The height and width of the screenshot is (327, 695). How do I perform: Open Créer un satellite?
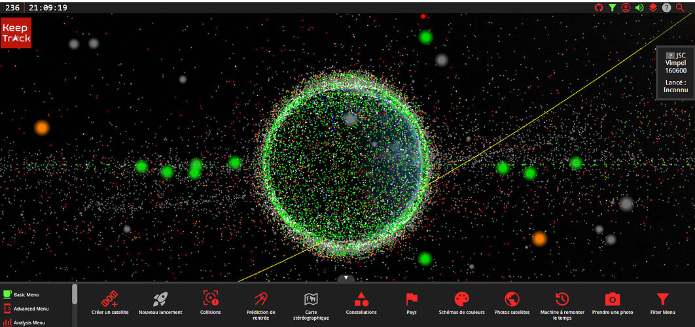[x=110, y=303]
